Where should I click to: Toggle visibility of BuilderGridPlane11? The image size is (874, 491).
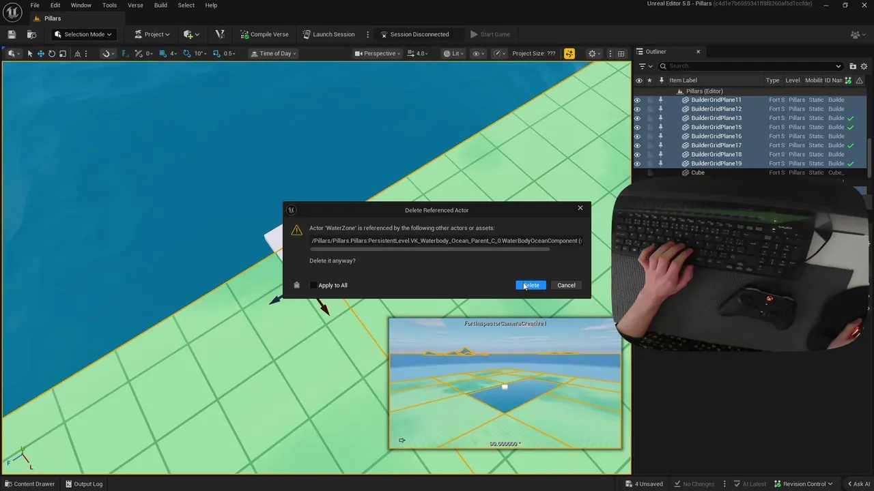point(638,100)
